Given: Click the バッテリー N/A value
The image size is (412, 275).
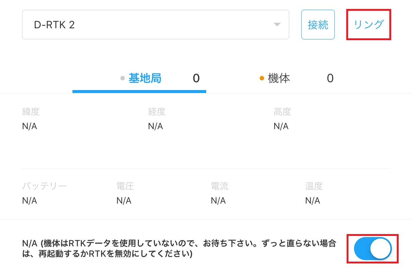Looking at the screenshot, I should (30, 201).
